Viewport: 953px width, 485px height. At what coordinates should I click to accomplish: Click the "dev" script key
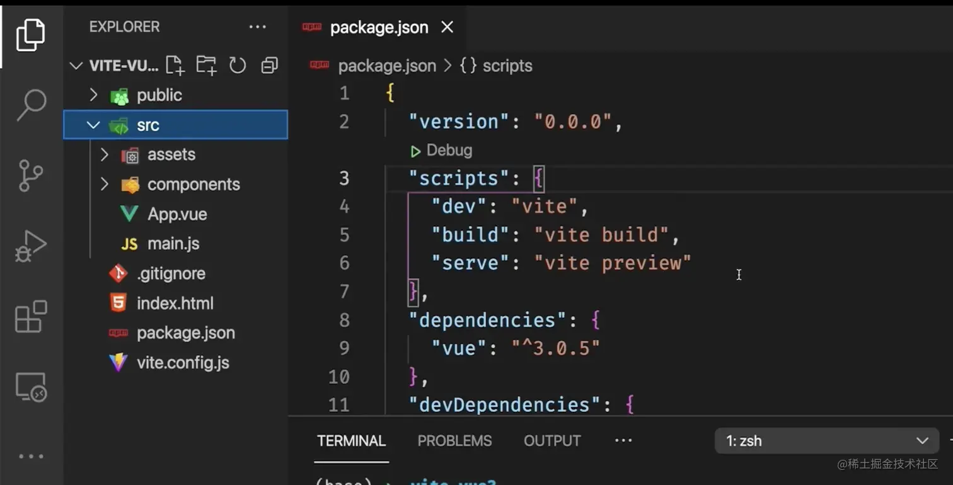coord(459,207)
